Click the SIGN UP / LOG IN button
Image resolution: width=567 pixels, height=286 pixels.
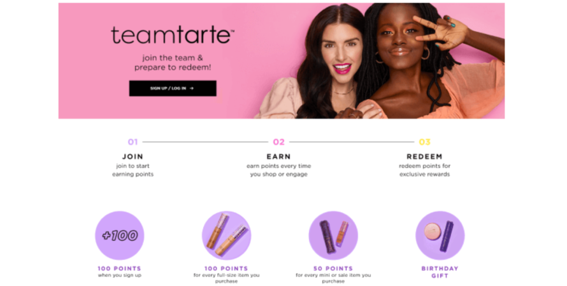tap(173, 88)
